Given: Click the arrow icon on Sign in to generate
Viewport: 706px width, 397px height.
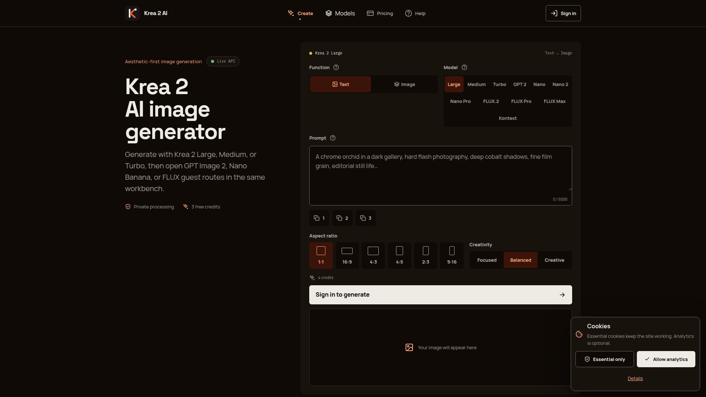Looking at the screenshot, I should coord(562,295).
